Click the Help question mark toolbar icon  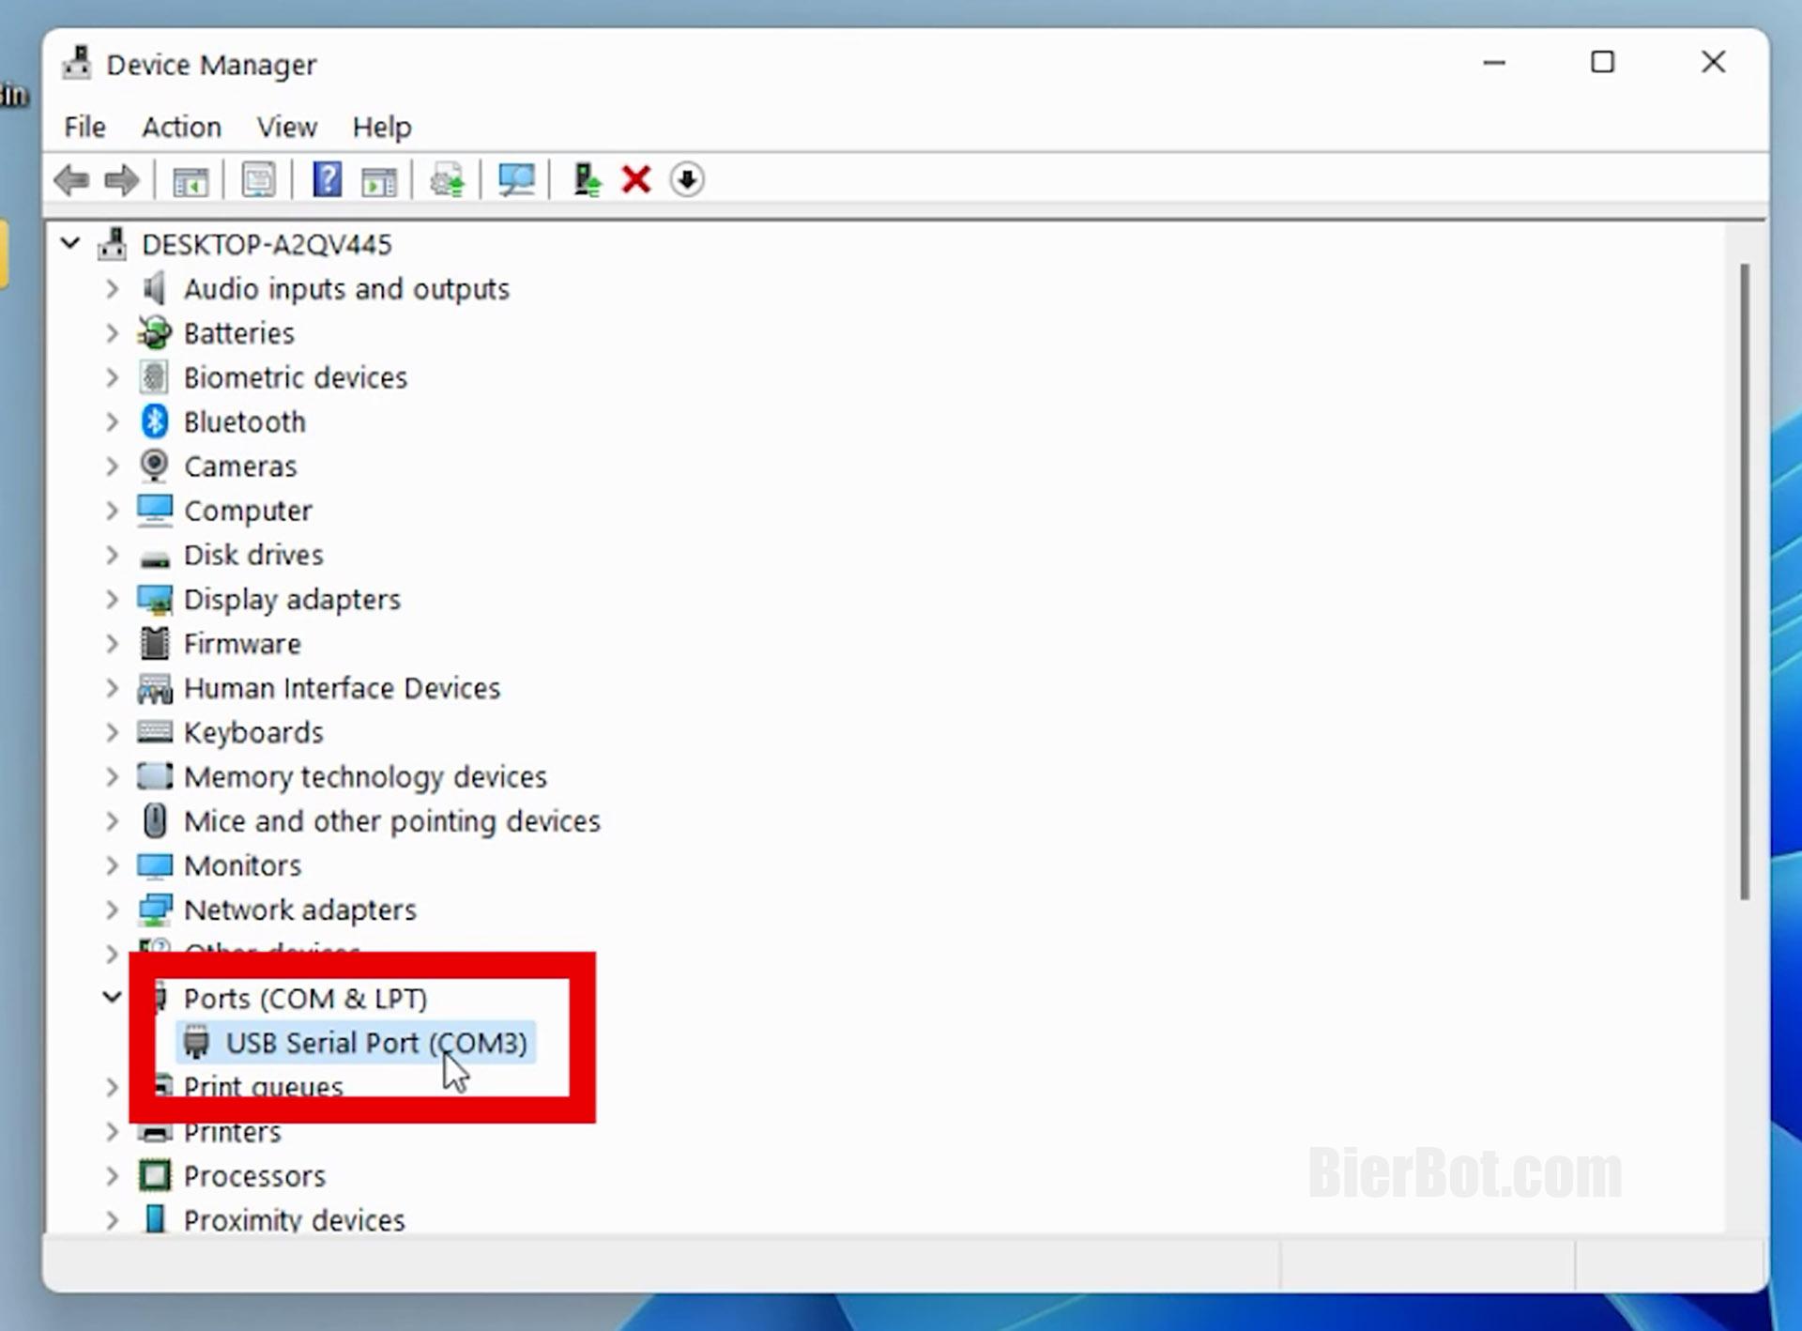pos(327,179)
